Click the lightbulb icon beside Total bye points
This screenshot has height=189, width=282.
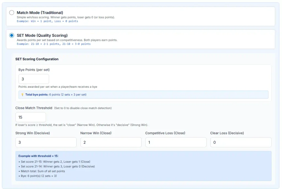pyautogui.click(x=23, y=95)
